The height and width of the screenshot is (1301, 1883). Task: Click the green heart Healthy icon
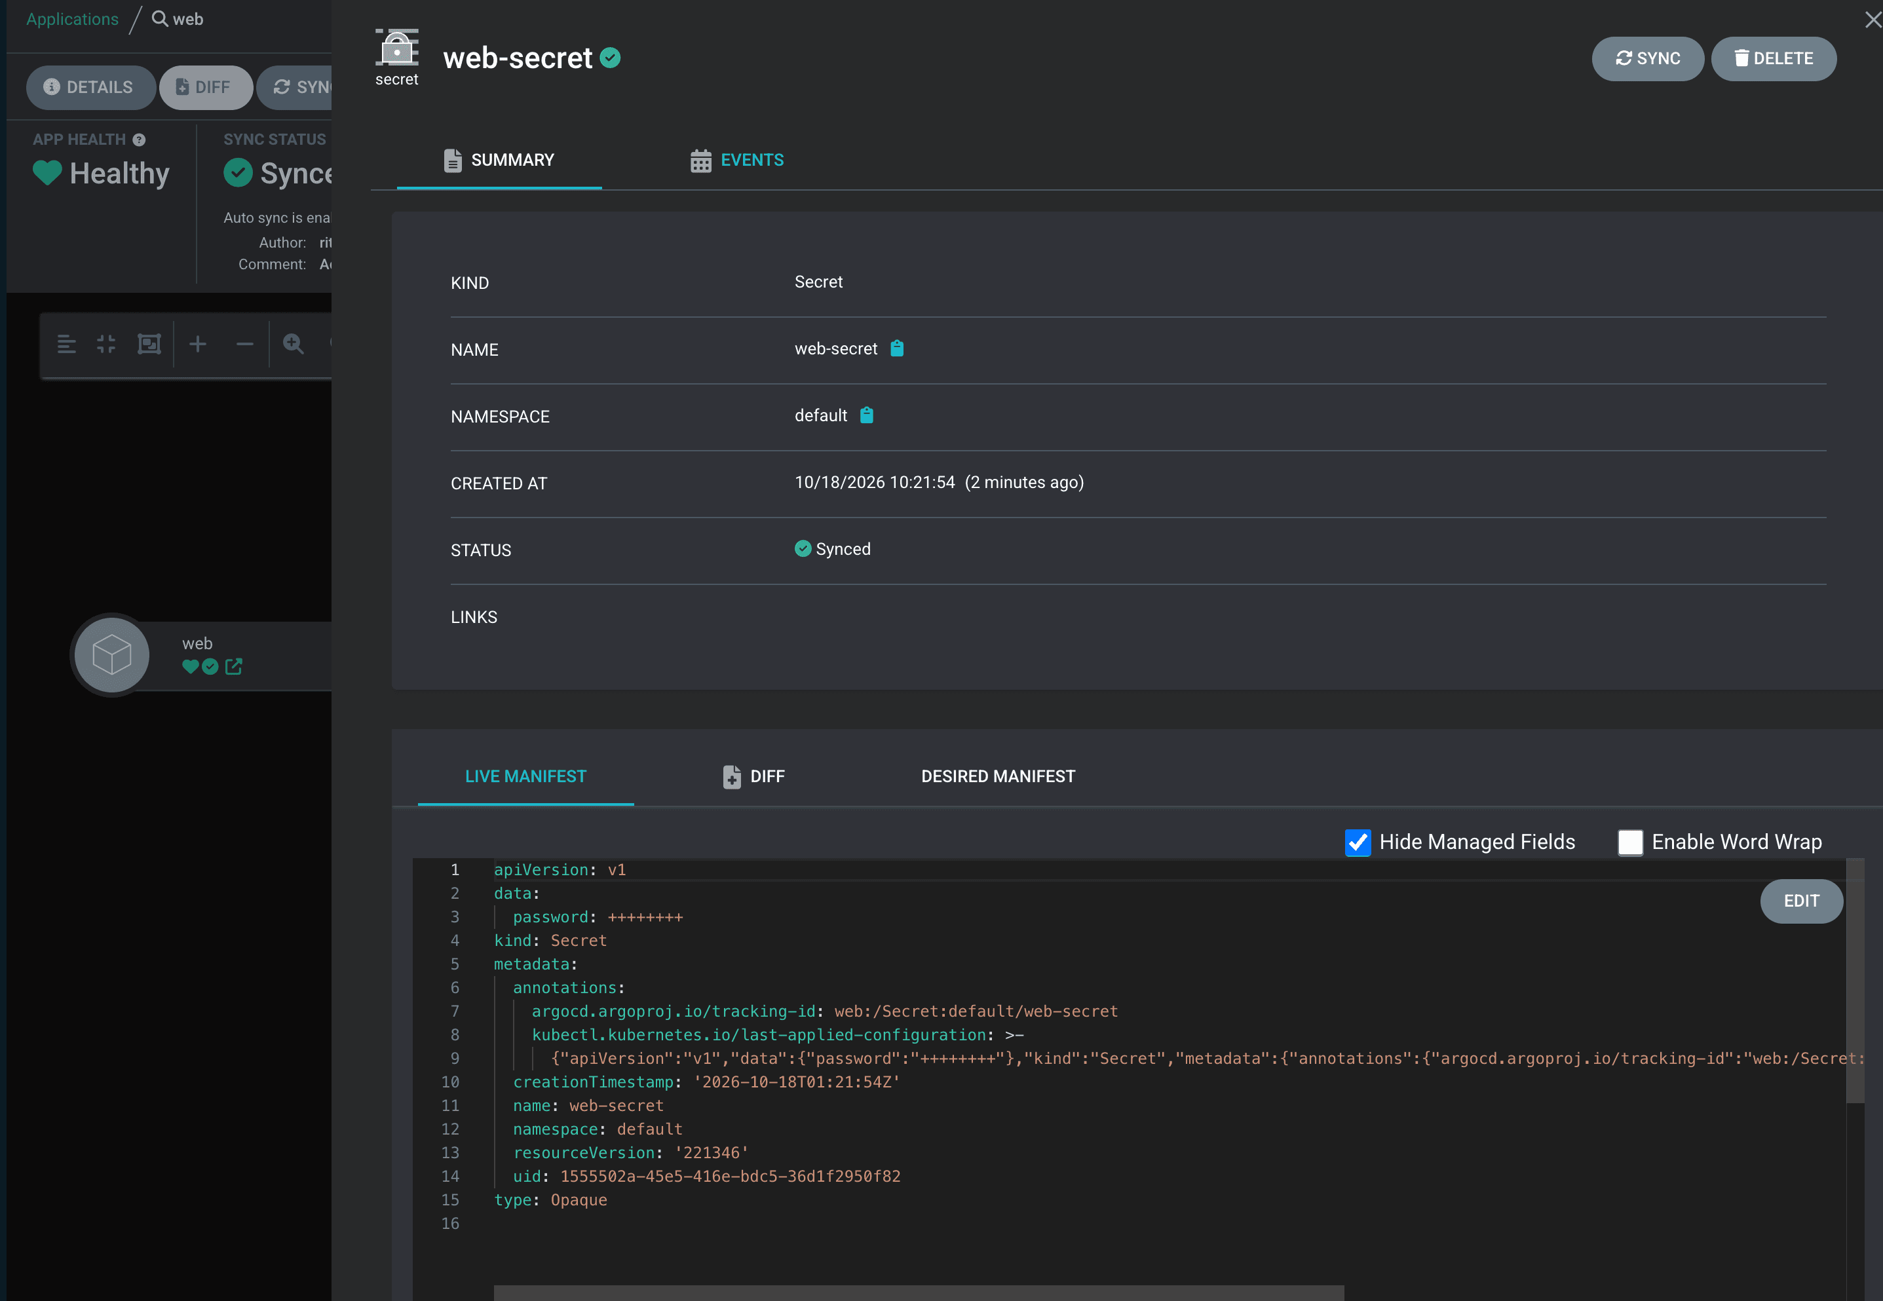coord(47,173)
